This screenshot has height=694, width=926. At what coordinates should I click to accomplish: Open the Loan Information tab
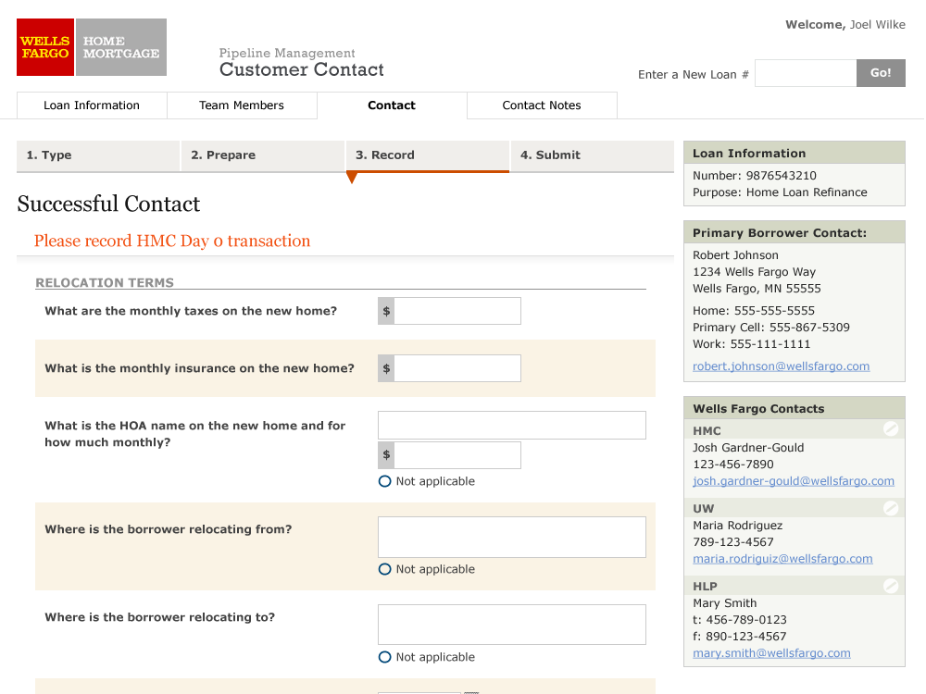pos(92,105)
